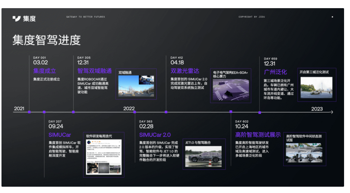
Task: Click the date 10.24
Action: [x=242, y=126]
